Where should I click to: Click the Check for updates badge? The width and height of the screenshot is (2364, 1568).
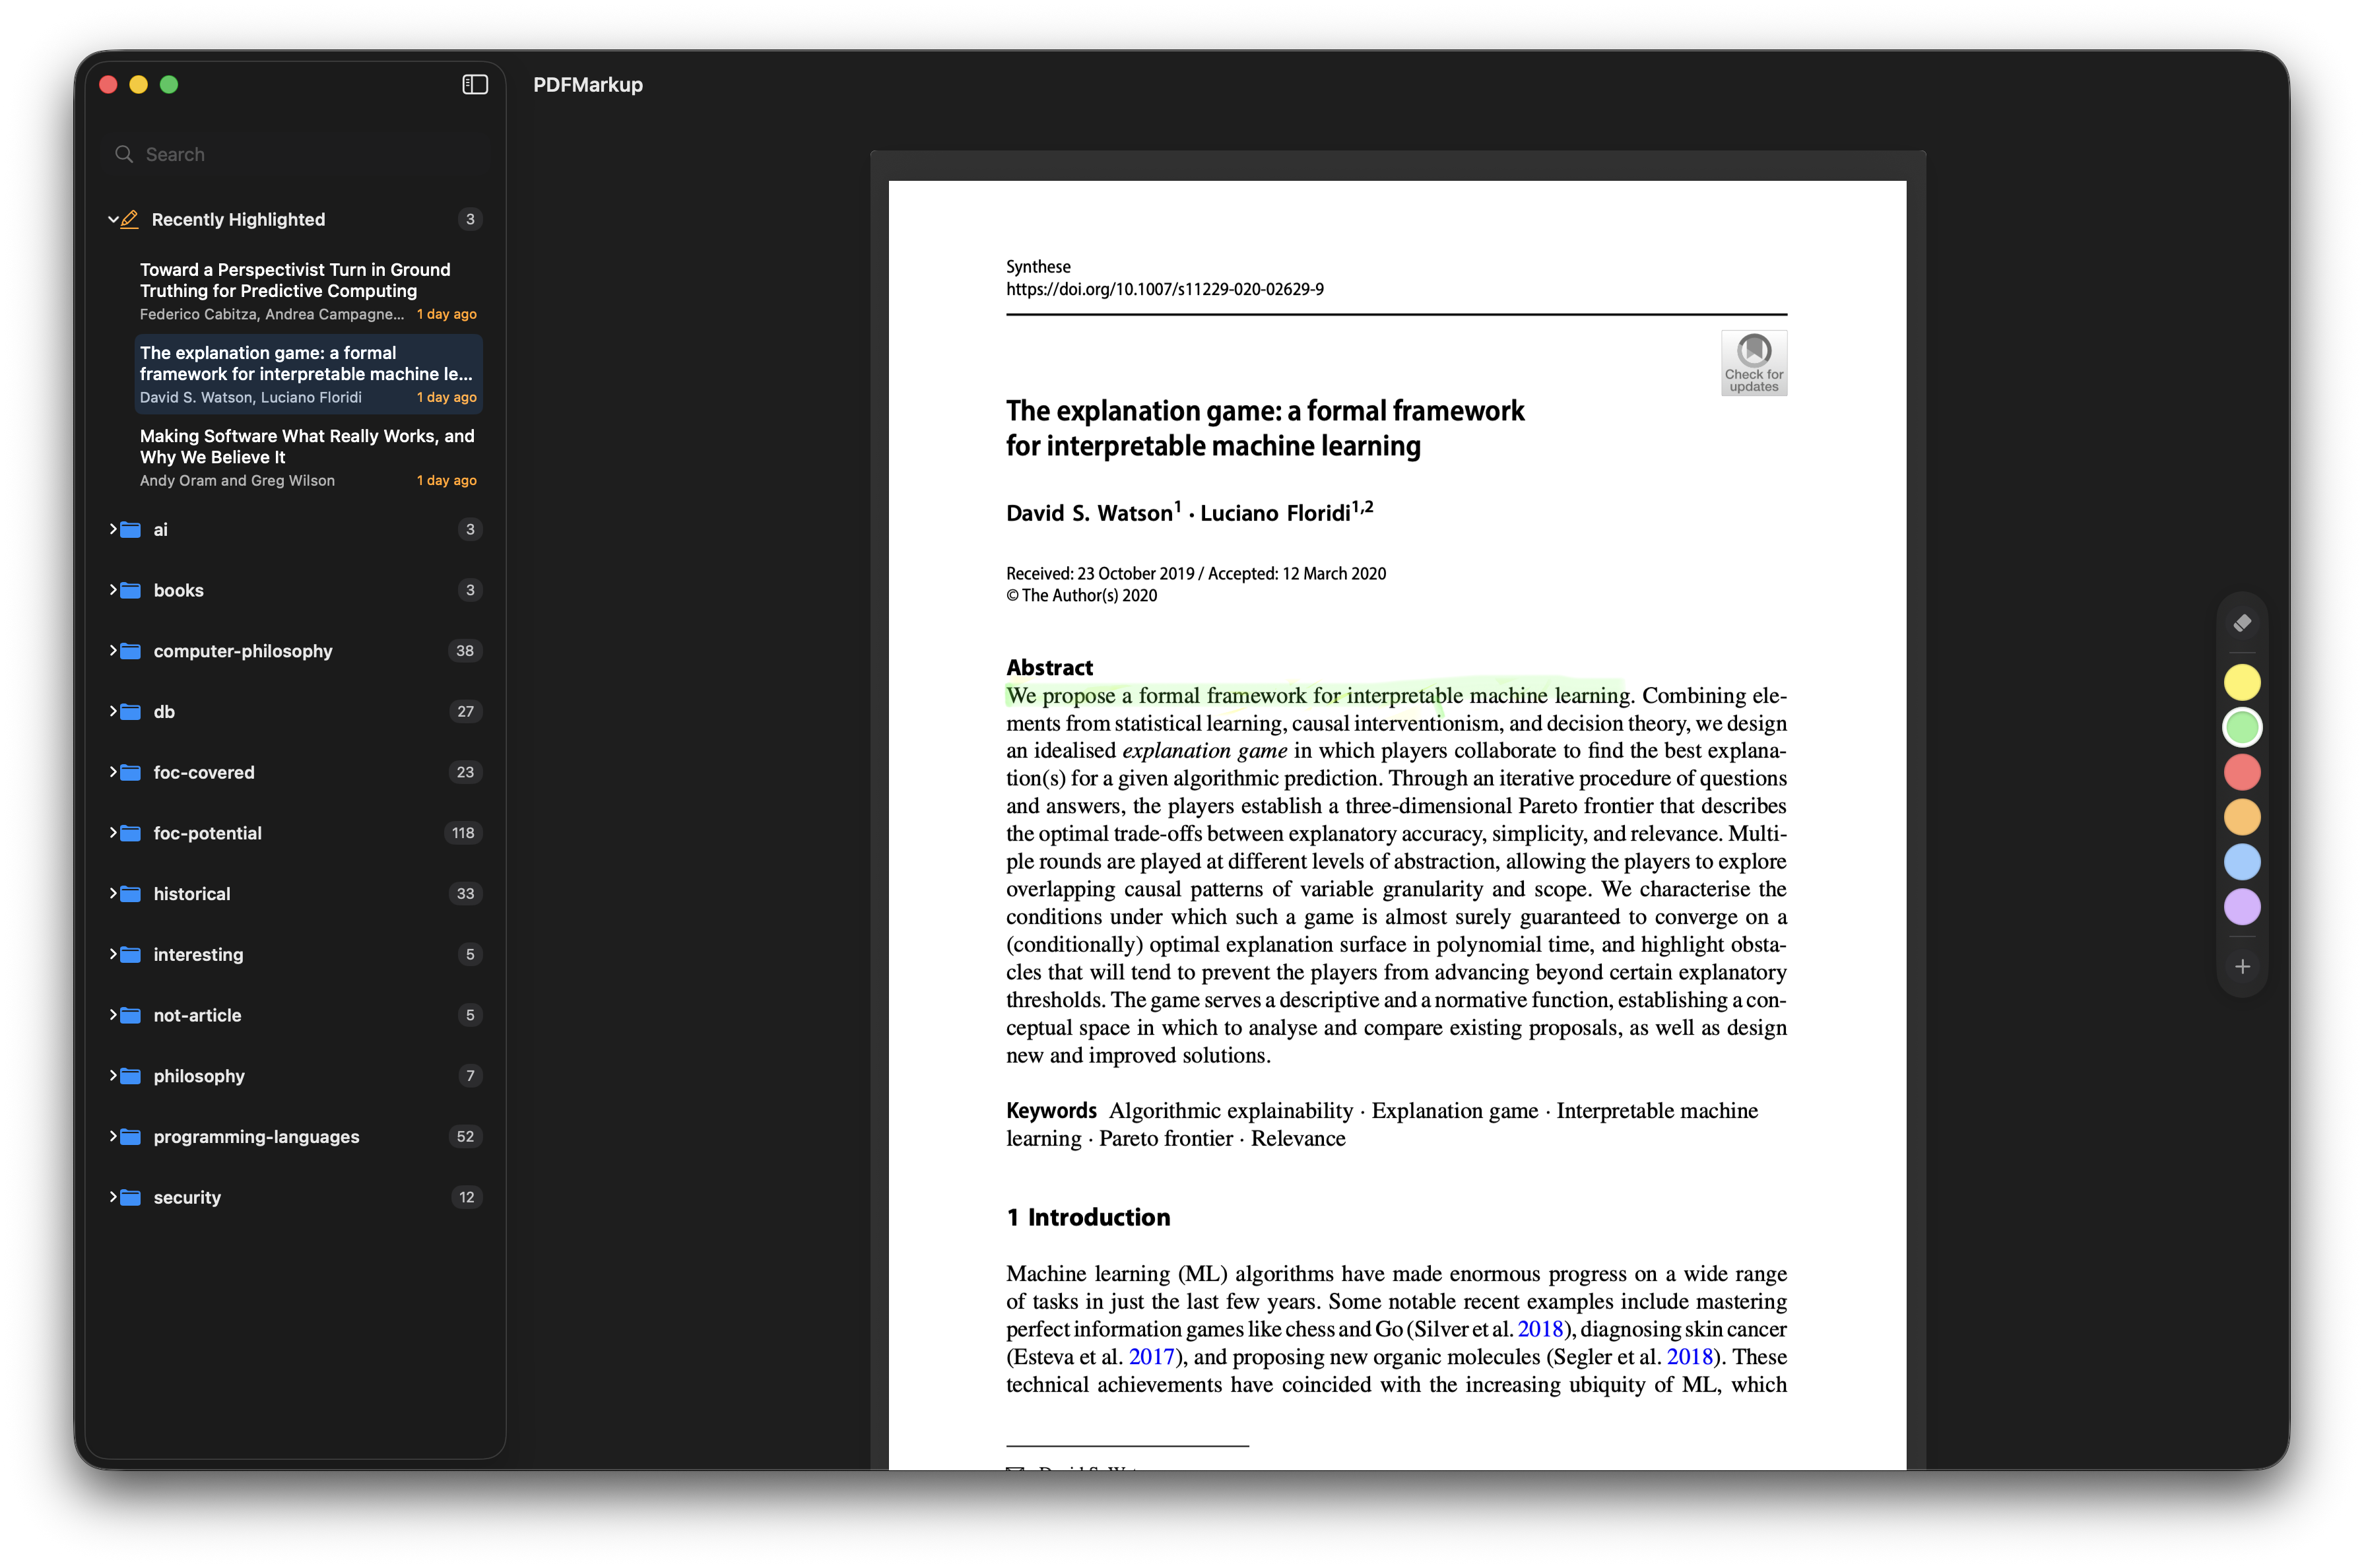[1753, 363]
